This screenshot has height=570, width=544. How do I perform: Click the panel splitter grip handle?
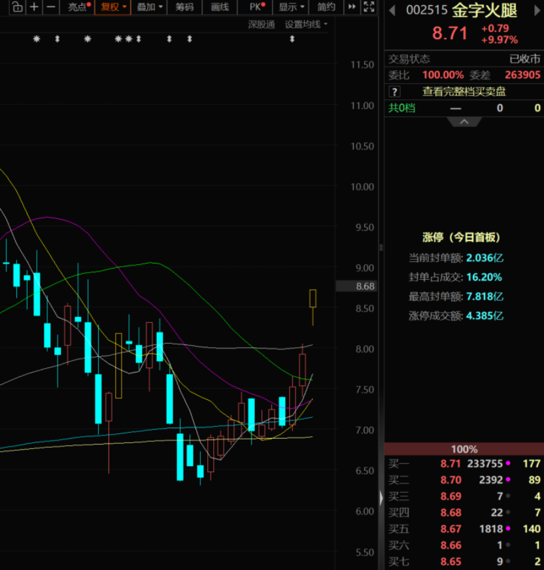click(x=381, y=248)
